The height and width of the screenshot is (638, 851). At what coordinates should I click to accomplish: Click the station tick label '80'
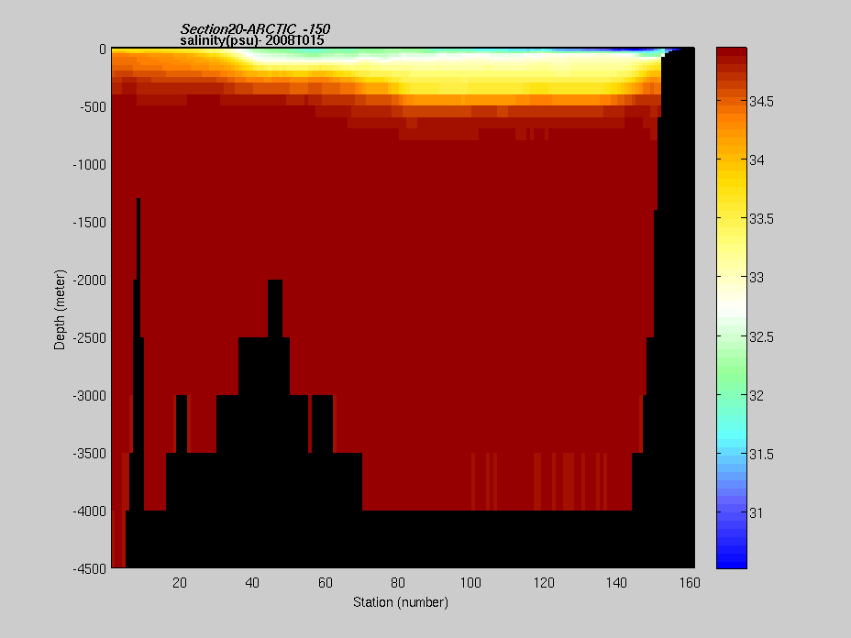click(x=398, y=583)
